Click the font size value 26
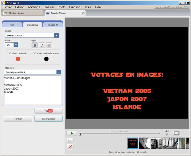Screen dimensions: 191x156 [9, 45]
